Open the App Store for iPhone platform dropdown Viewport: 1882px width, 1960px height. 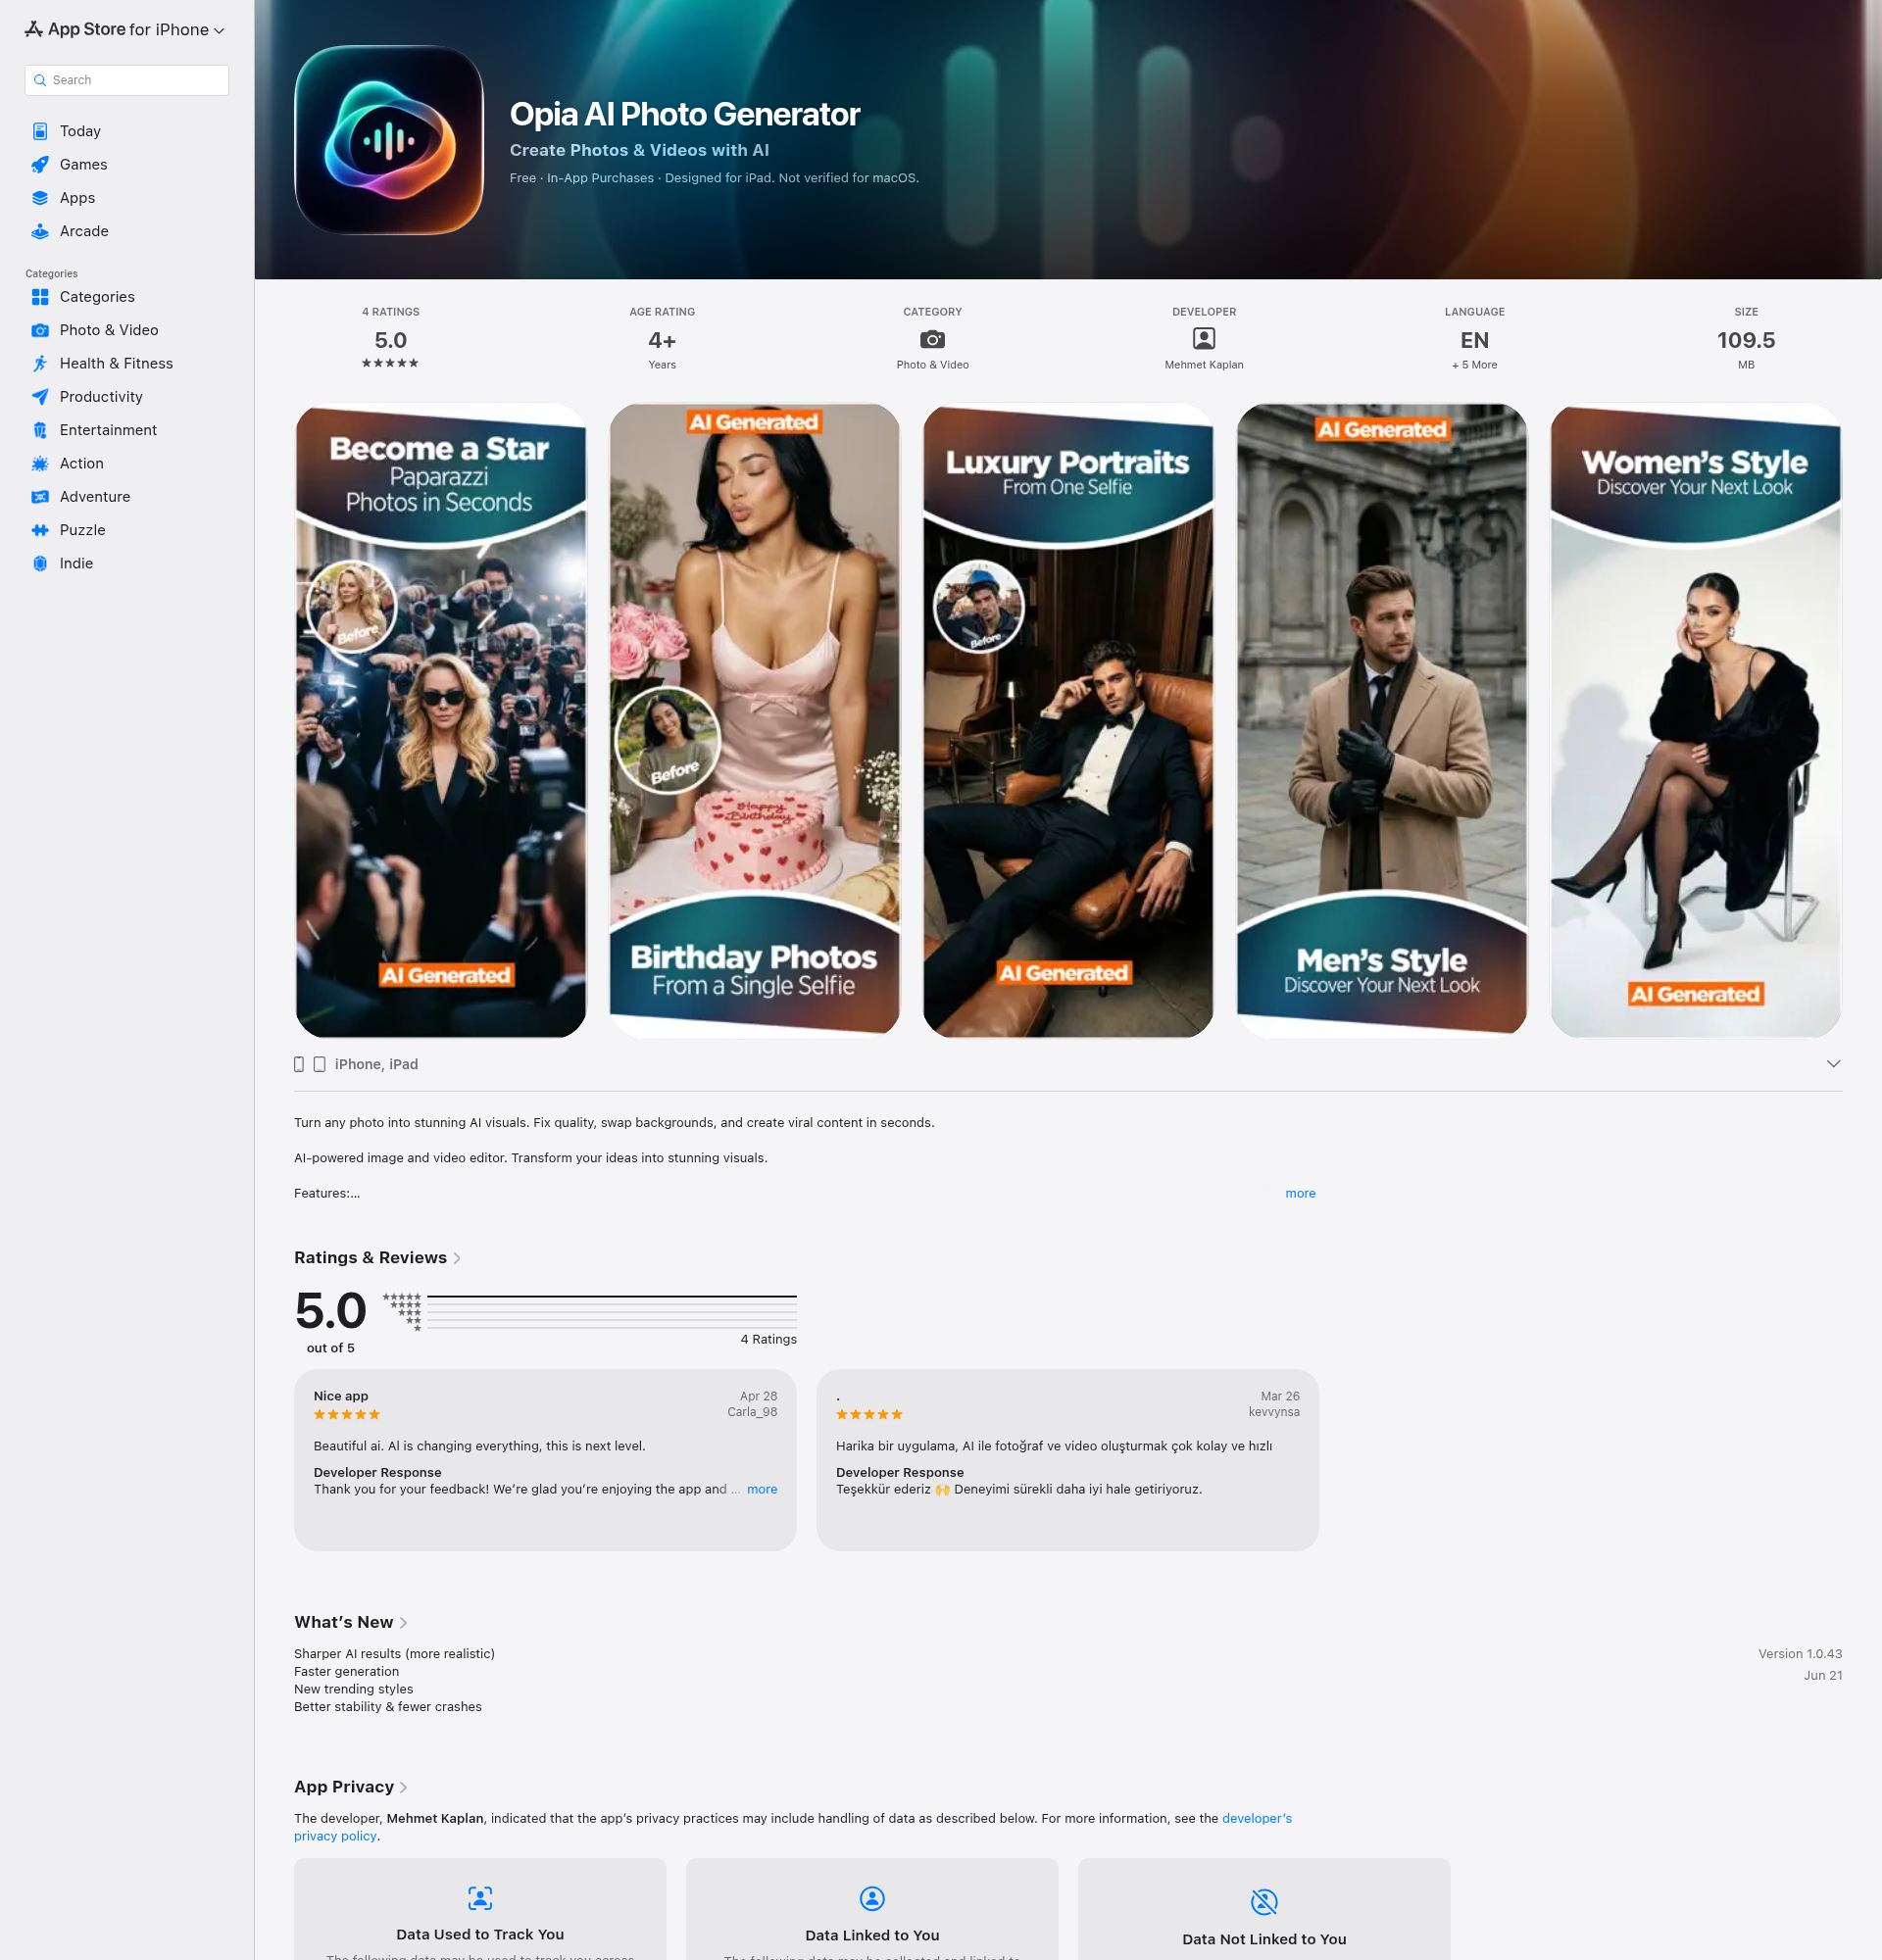tap(126, 30)
